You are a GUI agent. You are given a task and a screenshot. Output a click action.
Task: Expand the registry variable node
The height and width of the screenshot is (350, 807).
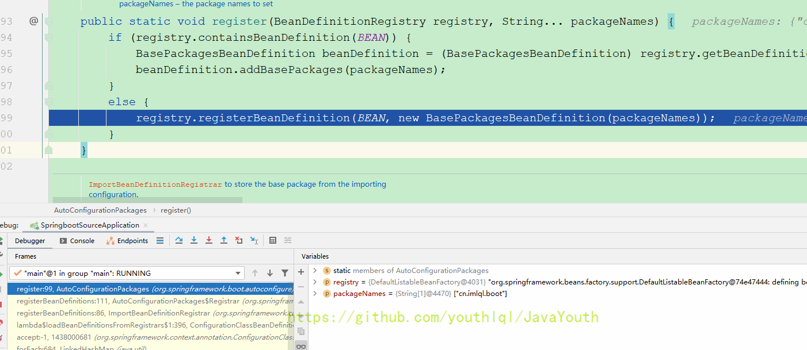[x=315, y=282]
